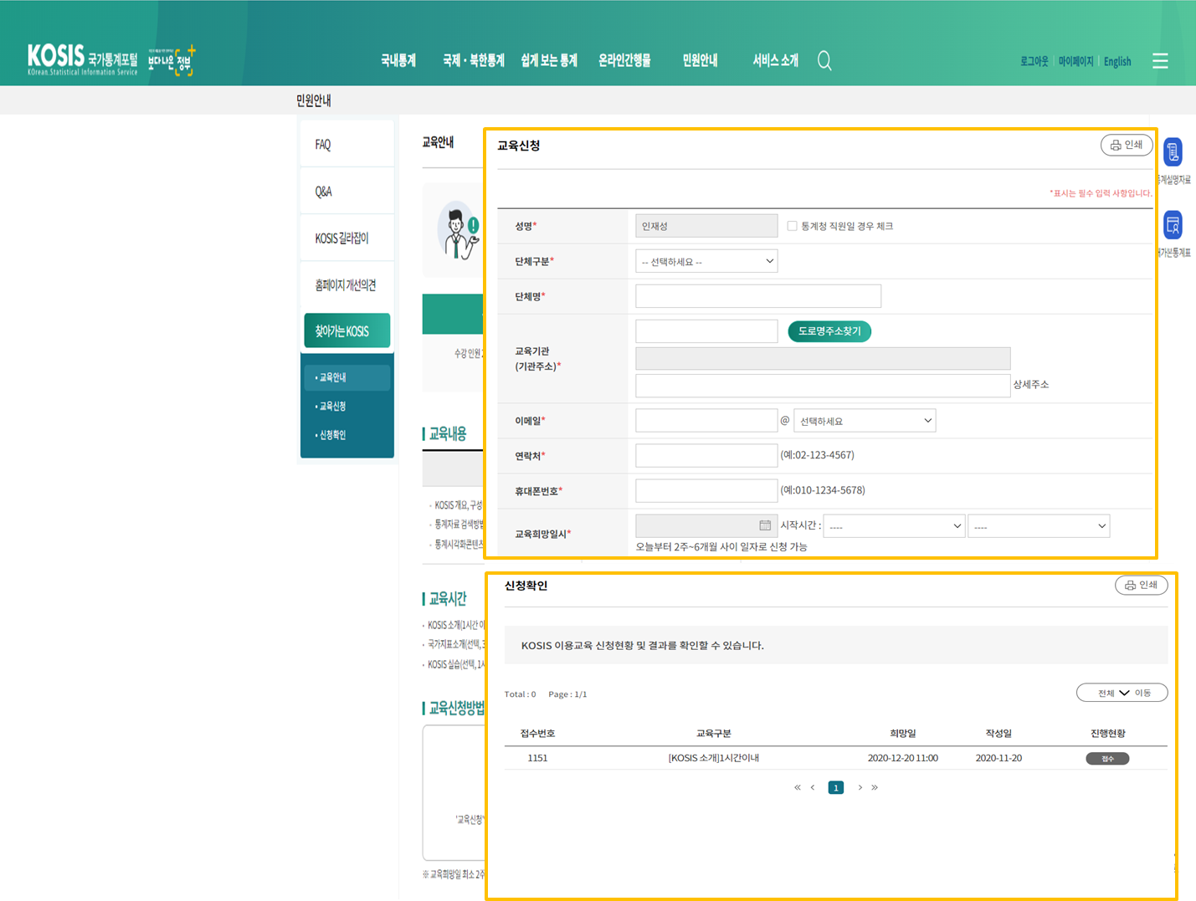
Task: Click the 통계설명자료 blue side icon
Action: 1173,152
